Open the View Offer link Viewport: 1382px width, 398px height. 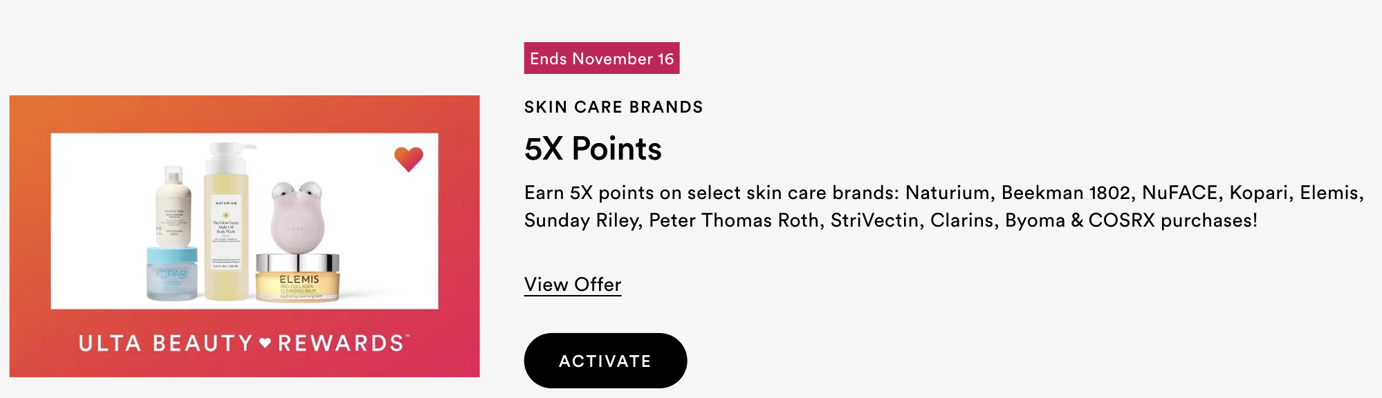coord(573,285)
